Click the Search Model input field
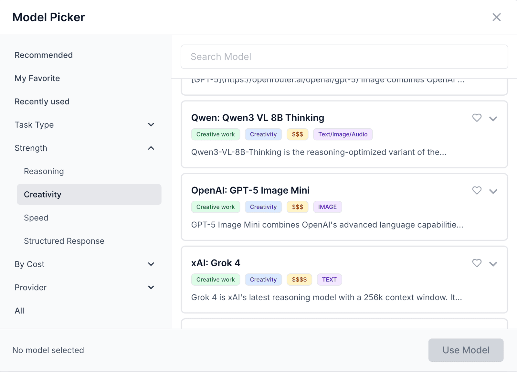Screen dimensions: 517x372 (x=344, y=57)
